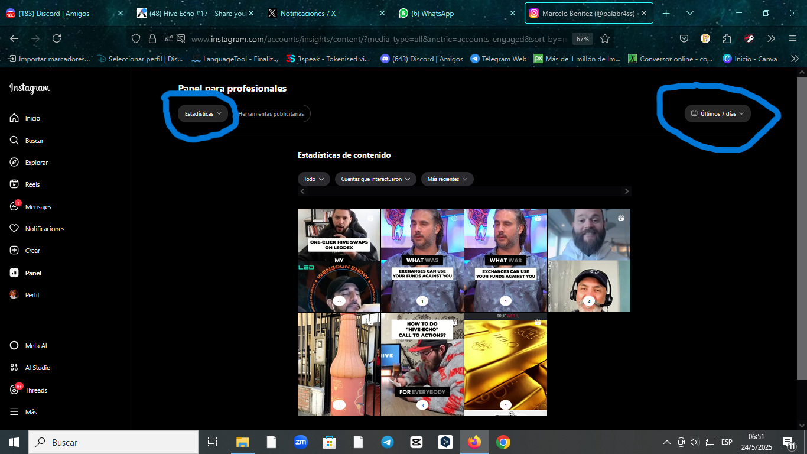Open a new browser tab

point(666,13)
